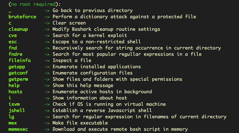The width and height of the screenshot is (239, 133).
Task: Click the '(no root required):' header text
Action: [x=35, y=4]
